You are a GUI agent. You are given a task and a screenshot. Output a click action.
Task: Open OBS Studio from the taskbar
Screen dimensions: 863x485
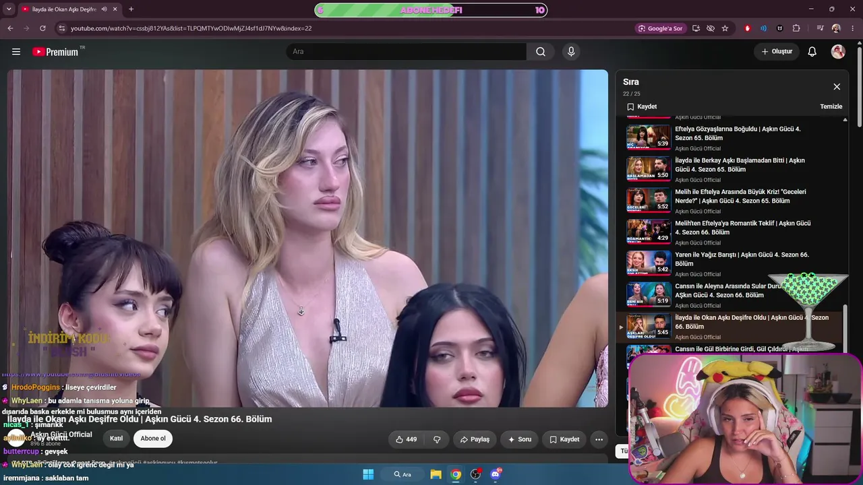pos(476,474)
